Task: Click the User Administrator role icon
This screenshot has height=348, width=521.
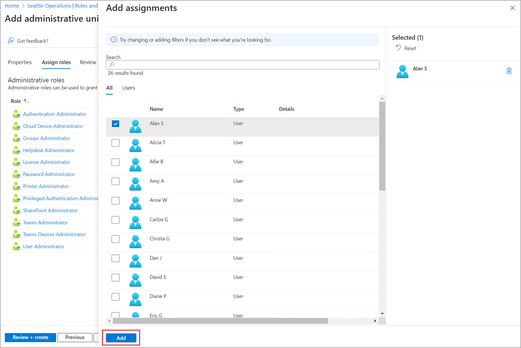Action: 16,246
